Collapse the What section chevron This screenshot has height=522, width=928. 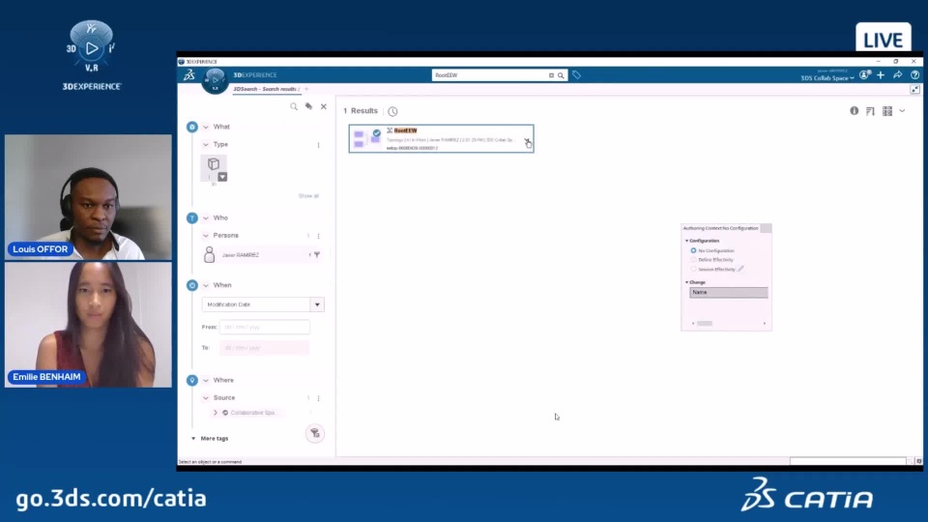(206, 127)
